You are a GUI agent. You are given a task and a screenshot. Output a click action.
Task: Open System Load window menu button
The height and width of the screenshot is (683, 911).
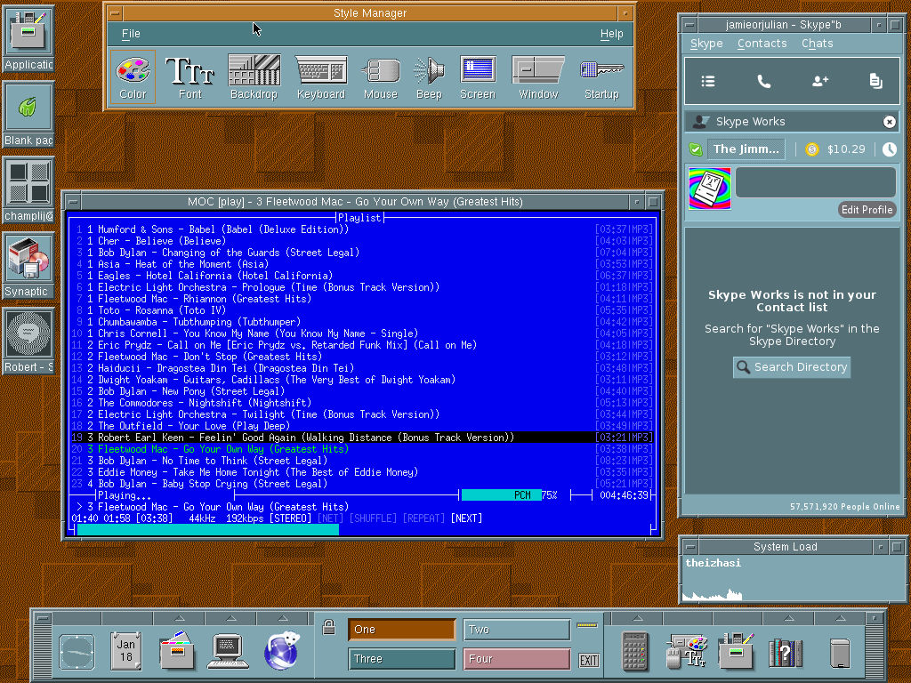click(x=690, y=547)
